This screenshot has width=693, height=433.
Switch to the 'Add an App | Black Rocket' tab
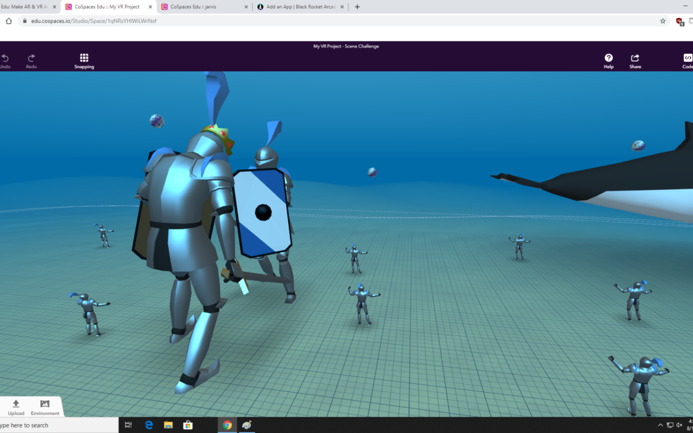coord(300,6)
